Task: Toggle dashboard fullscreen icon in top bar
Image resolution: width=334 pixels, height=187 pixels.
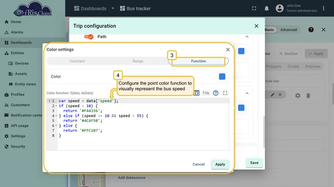Action: click(254, 8)
